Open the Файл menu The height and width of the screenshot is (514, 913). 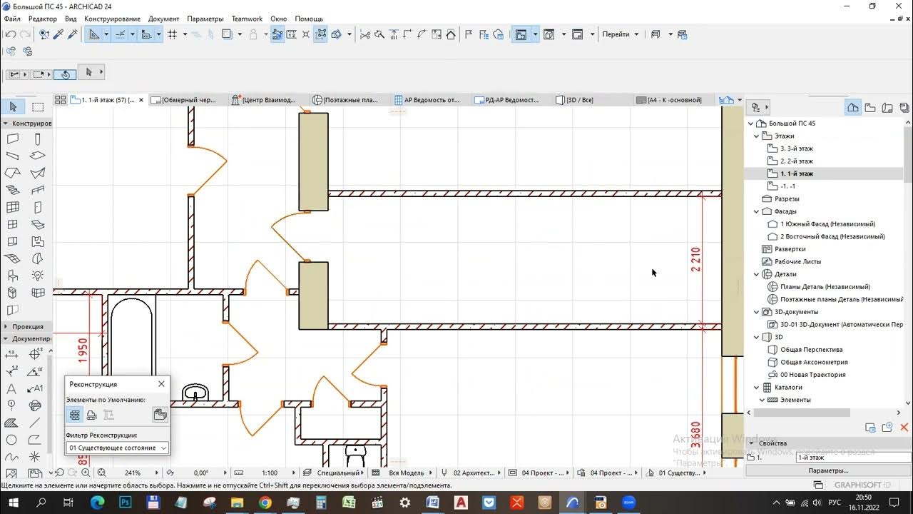tap(12, 19)
